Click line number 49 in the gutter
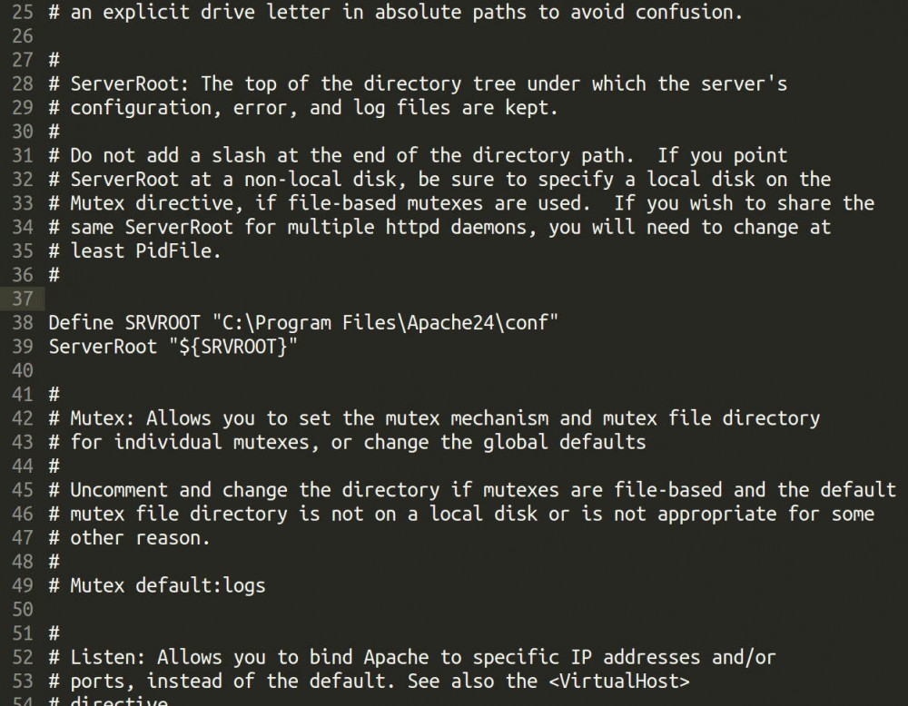 pos(24,585)
